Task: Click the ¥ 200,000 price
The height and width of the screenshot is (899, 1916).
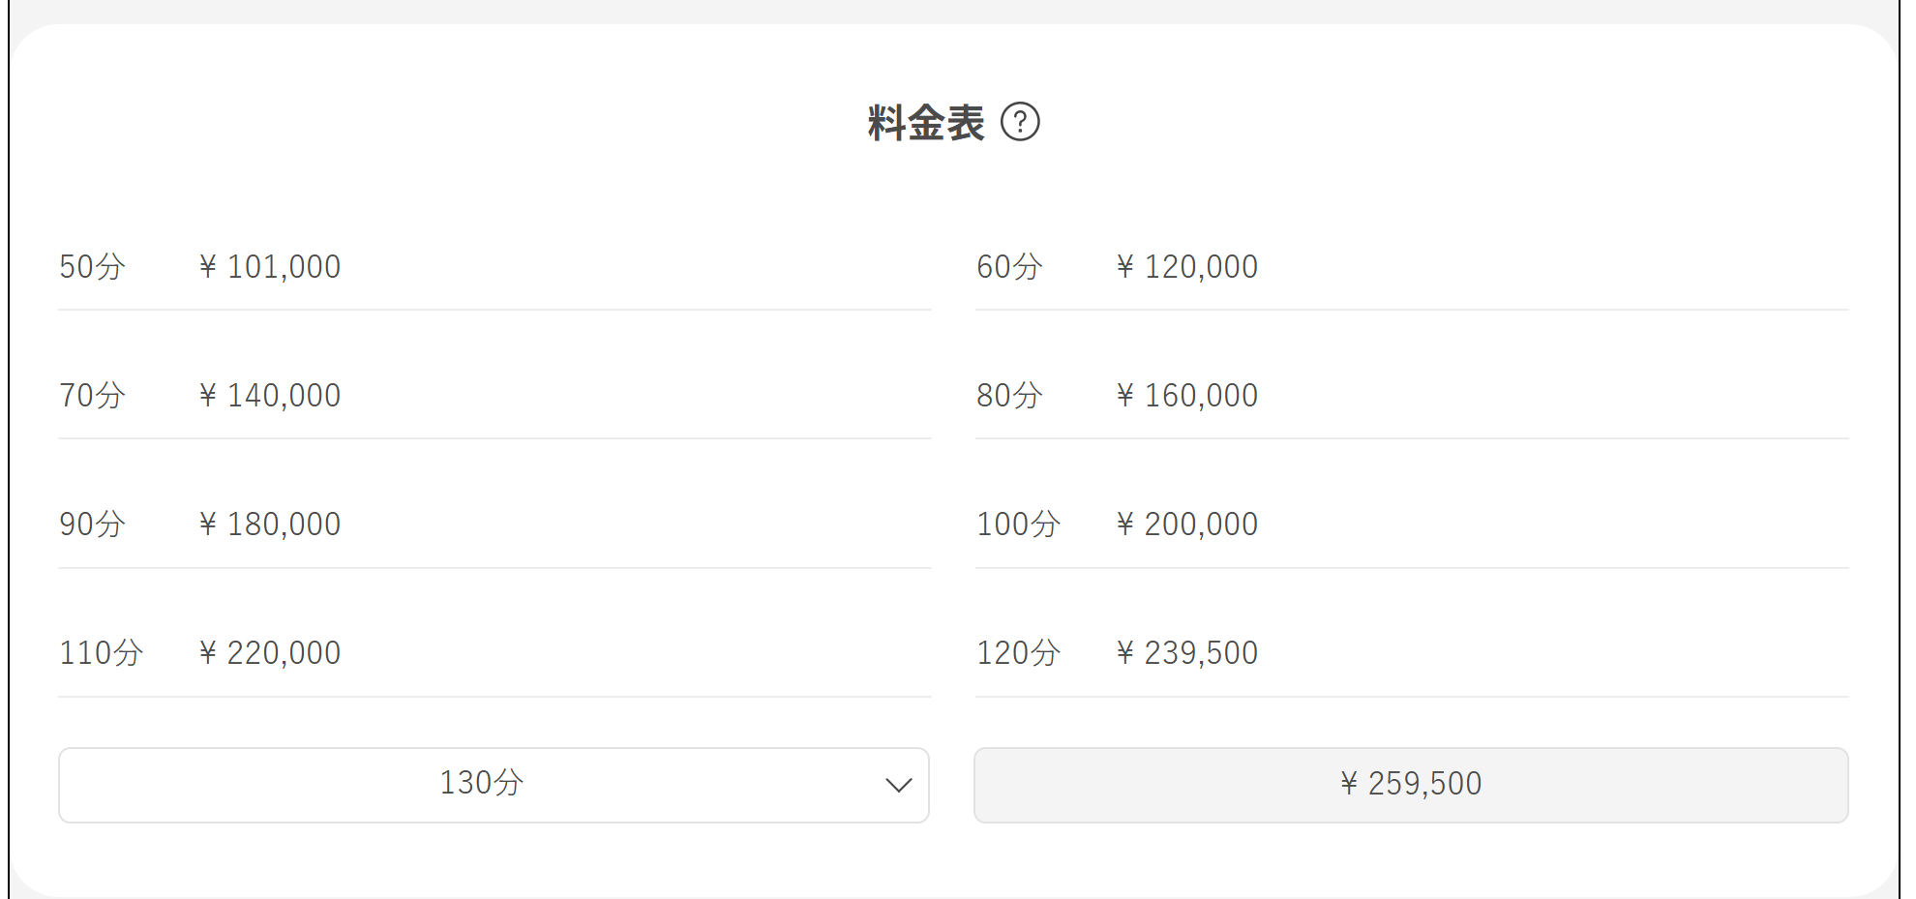Action: (x=1187, y=524)
